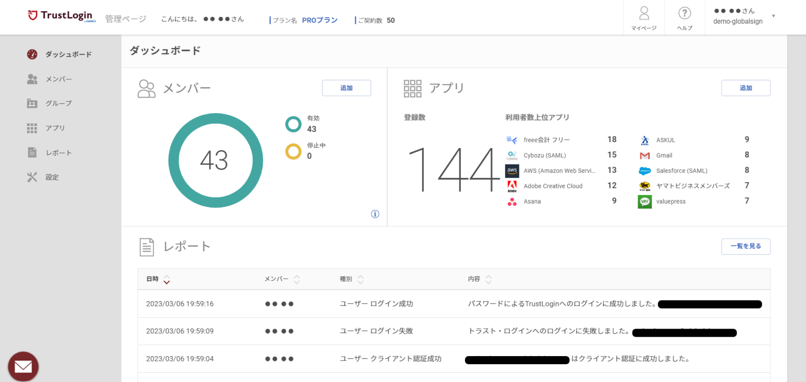Image resolution: width=806 pixels, height=382 pixels.
Task: Click the info icon in the member panel
Action: pyautogui.click(x=375, y=214)
